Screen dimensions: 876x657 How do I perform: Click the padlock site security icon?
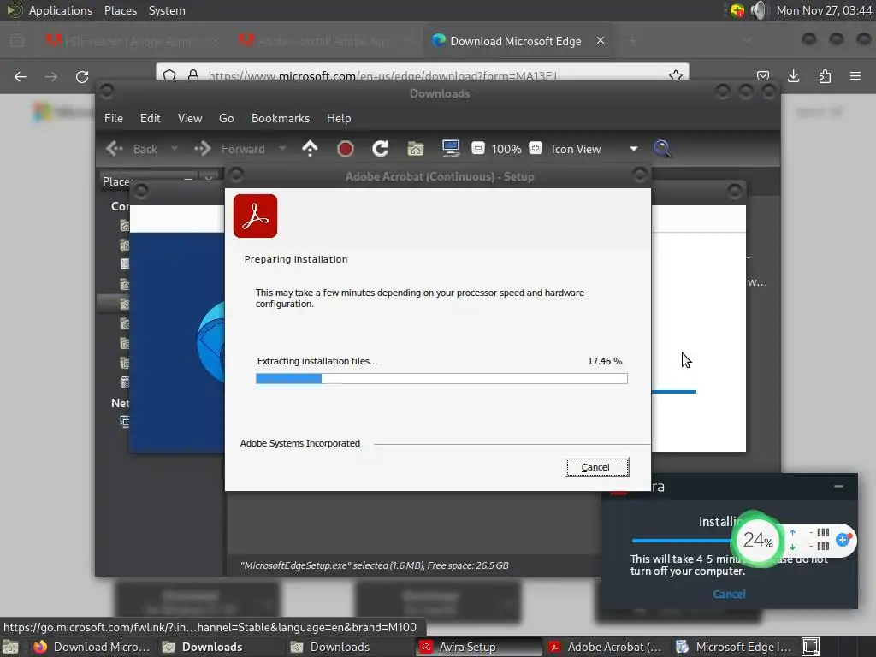pos(193,75)
